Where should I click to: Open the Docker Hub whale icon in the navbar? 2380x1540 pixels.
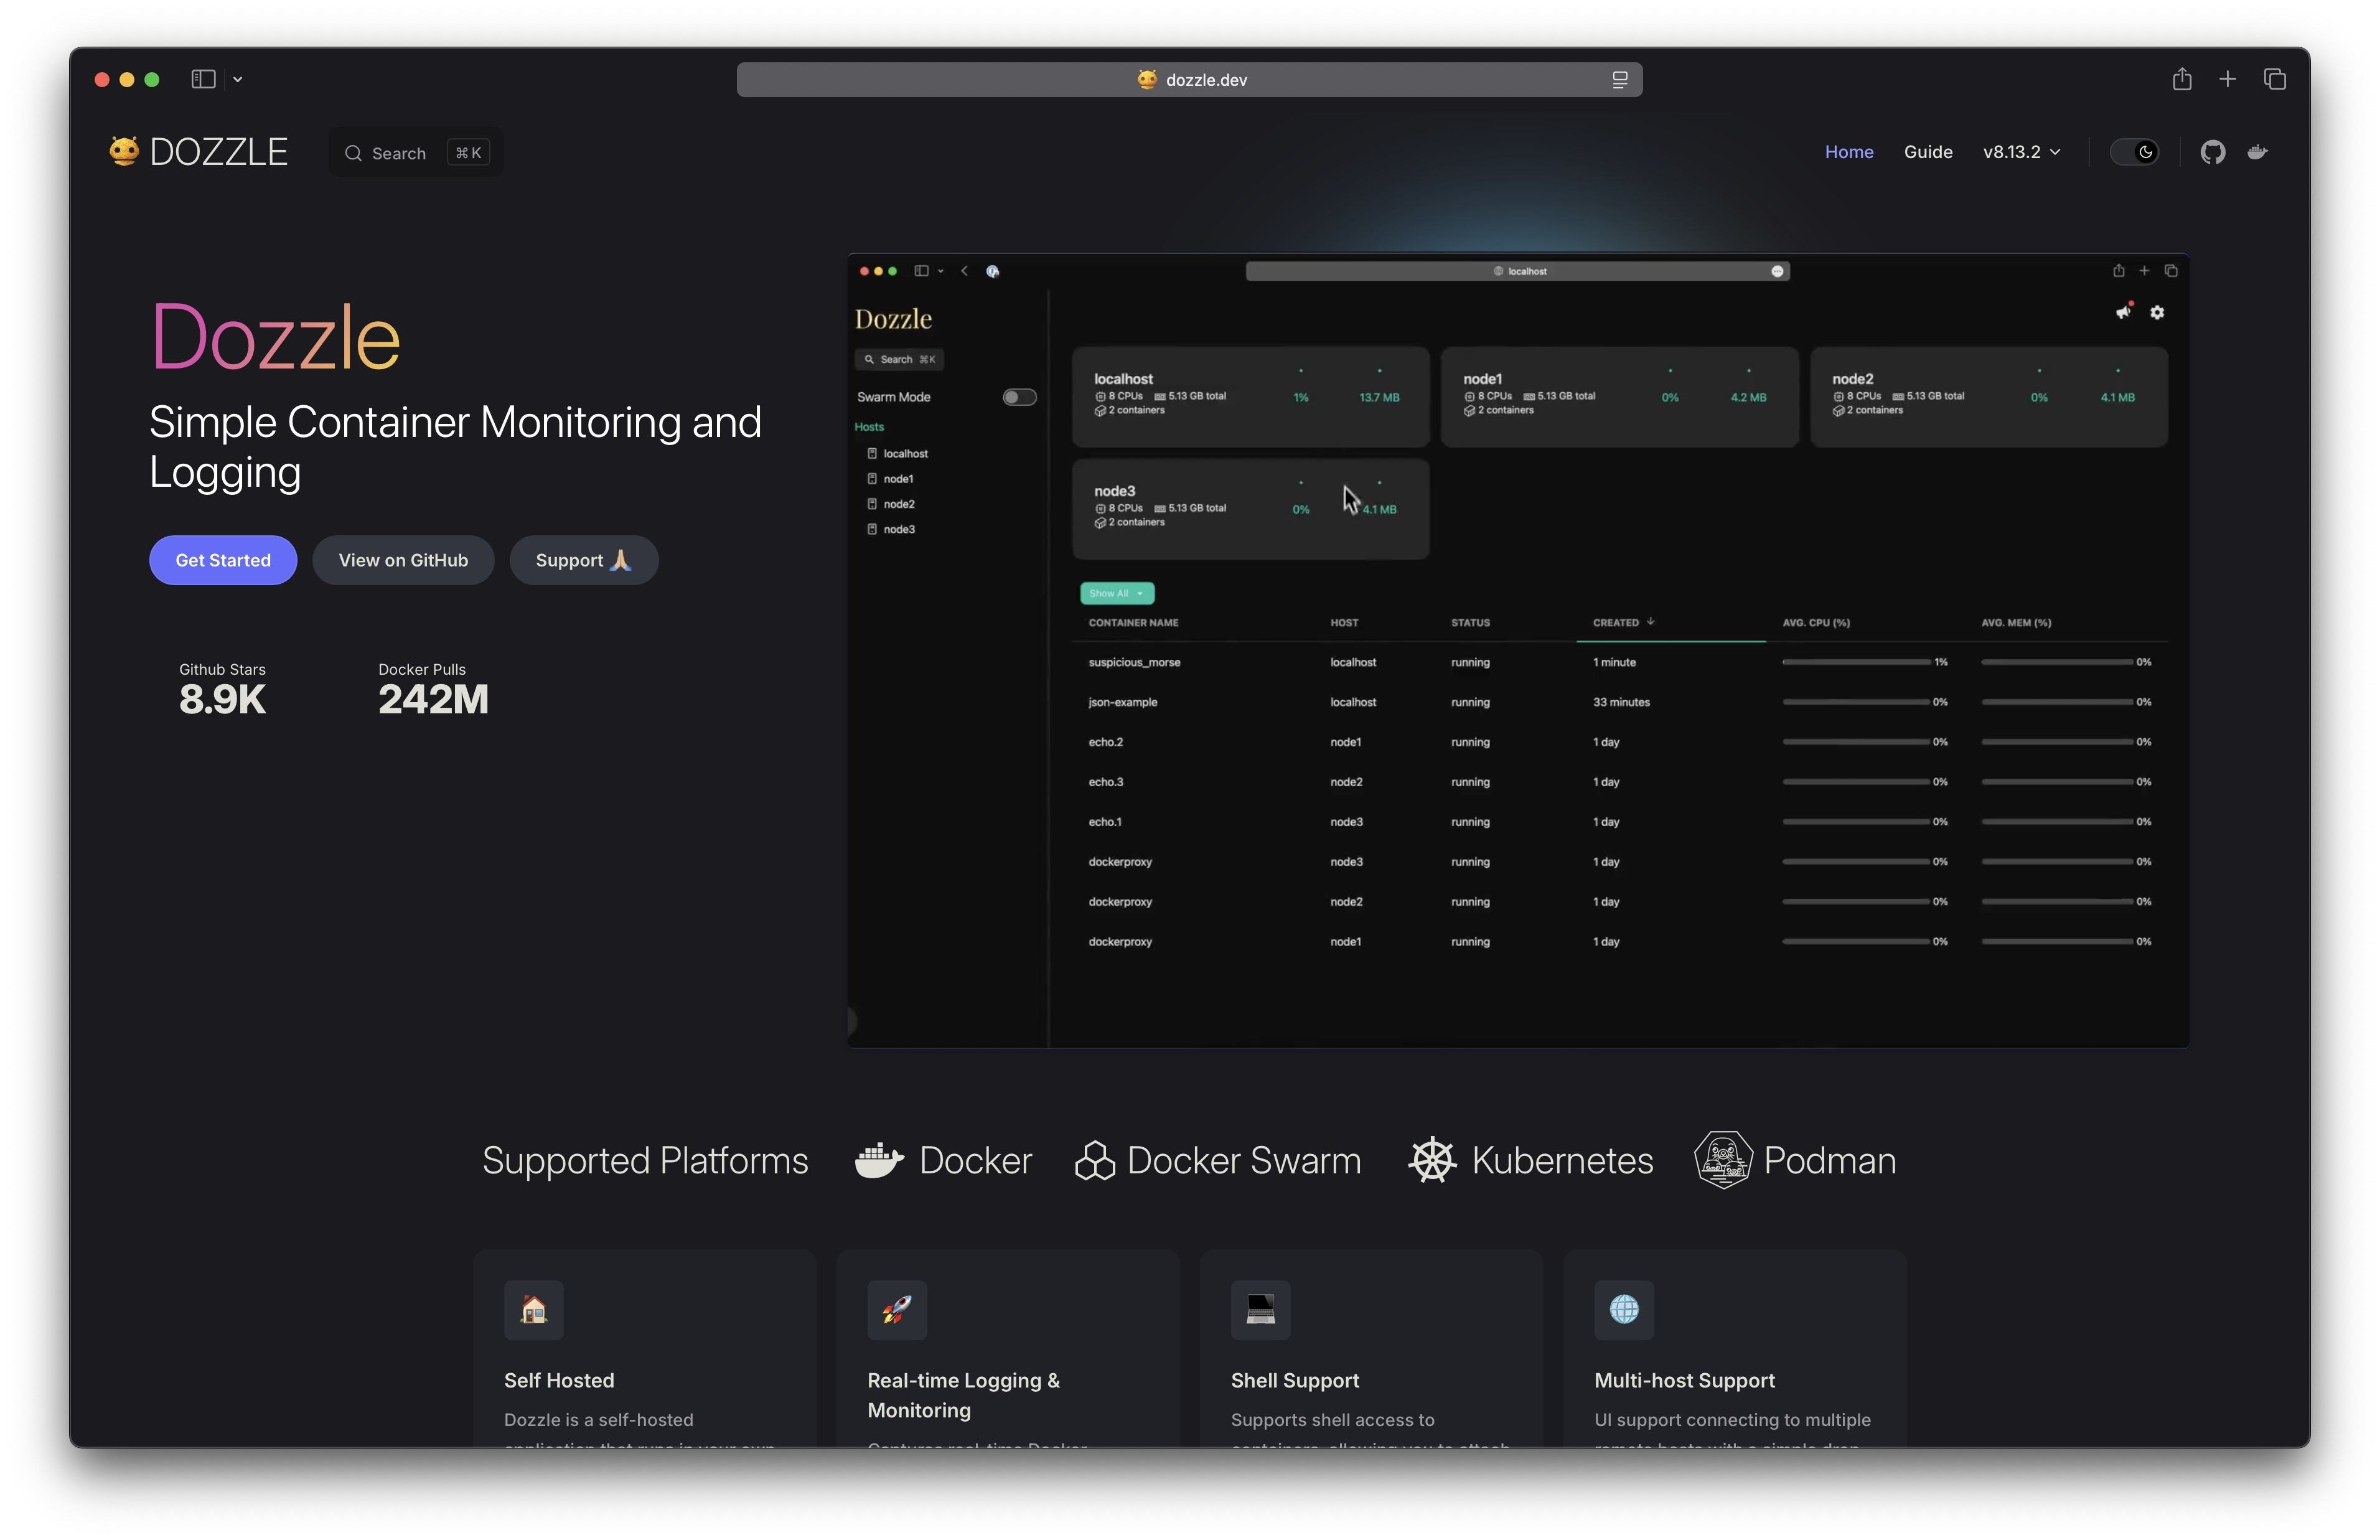pyautogui.click(x=2258, y=152)
